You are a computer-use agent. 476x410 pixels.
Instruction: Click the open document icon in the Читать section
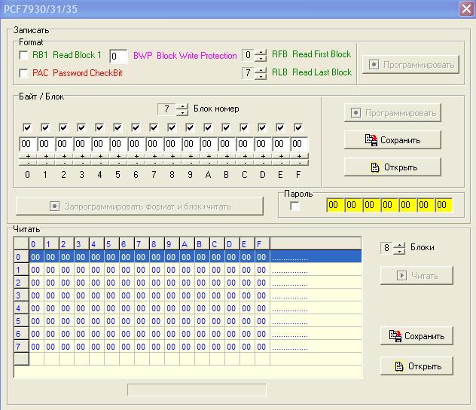point(399,366)
